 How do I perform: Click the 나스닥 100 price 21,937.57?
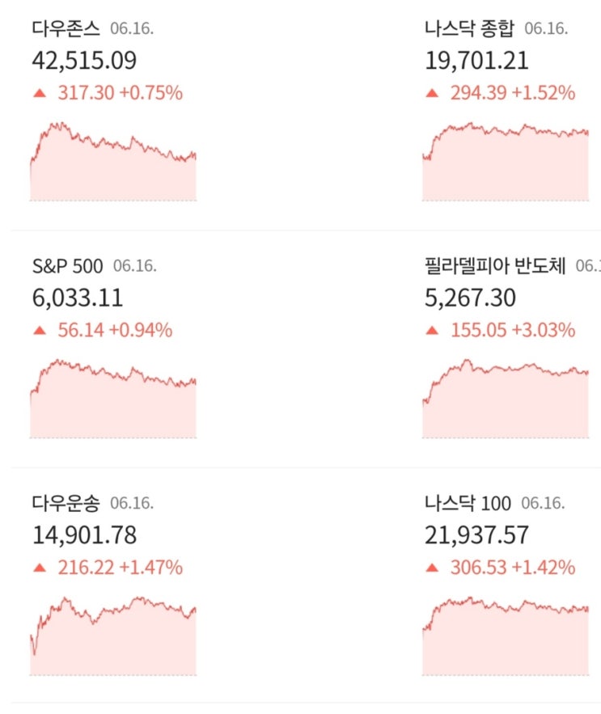point(477,535)
